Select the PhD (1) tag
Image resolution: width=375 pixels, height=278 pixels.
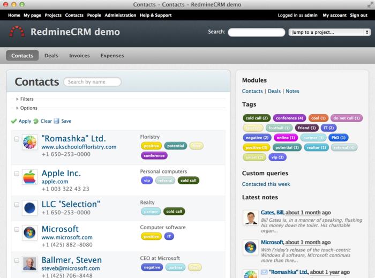click(339, 138)
